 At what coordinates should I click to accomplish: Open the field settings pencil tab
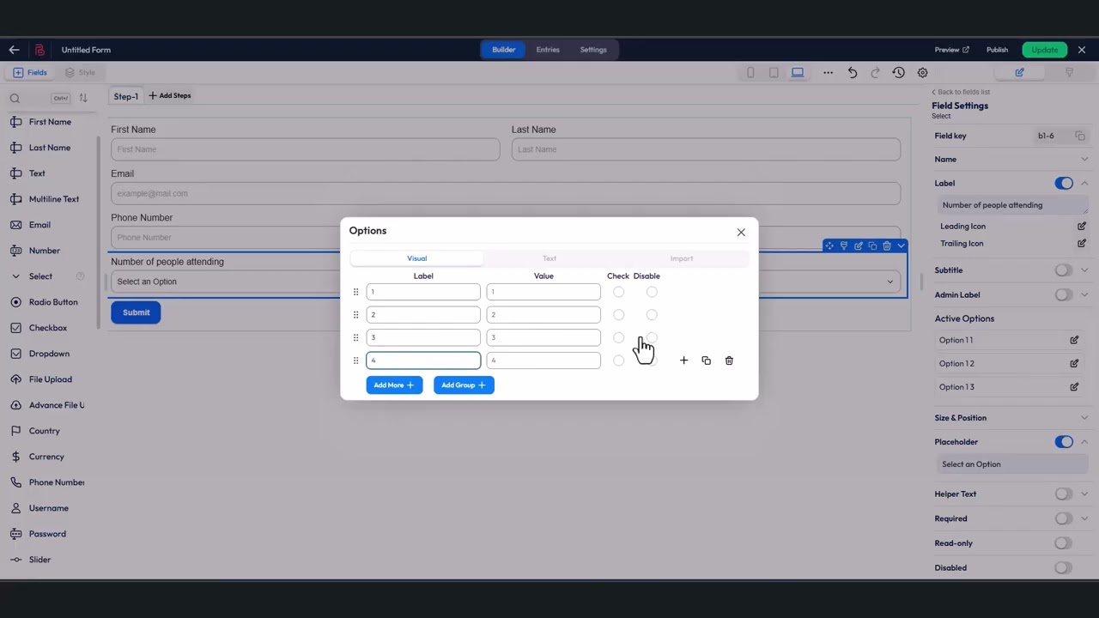(x=1019, y=73)
